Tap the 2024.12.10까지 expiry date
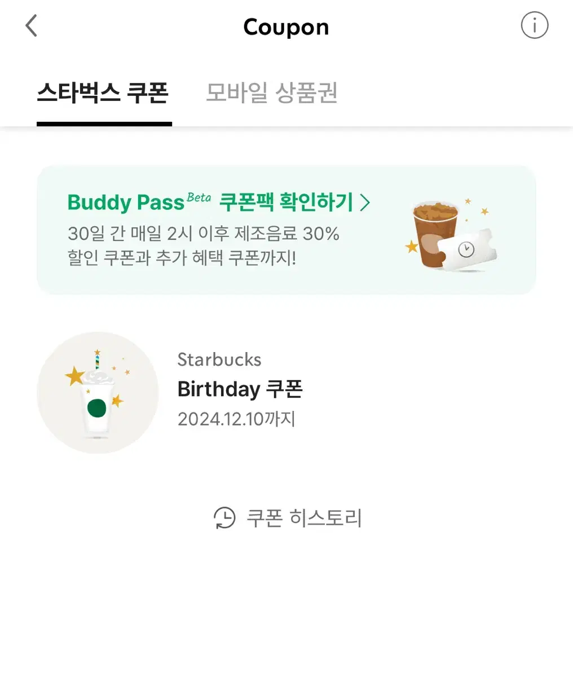The height and width of the screenshot is (677, 573). click(x=236, y=419)
